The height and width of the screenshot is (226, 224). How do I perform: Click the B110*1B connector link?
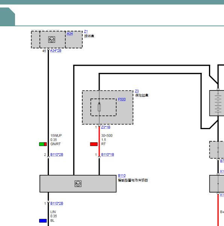[107, 155]
